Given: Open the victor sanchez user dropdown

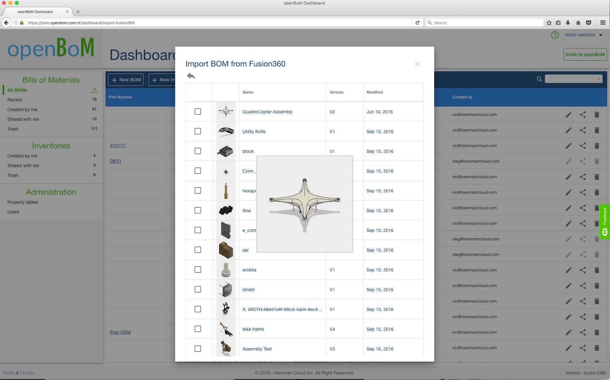Looking at the screenshot, I should tap(583, 35).
